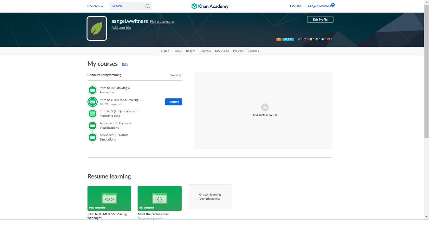Open the Projects tab
Viewport: 433px width, 243px height.
[238, 51]
